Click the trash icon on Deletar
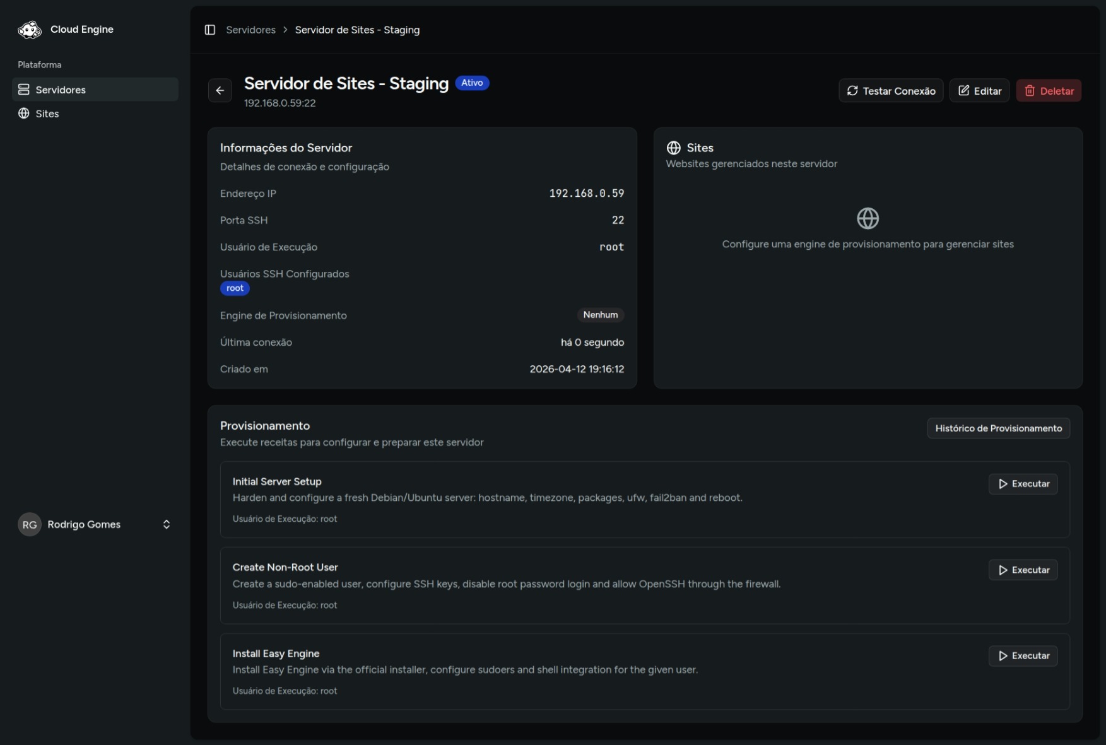This screenshot has width=1106, height=745. point(1030,91)
